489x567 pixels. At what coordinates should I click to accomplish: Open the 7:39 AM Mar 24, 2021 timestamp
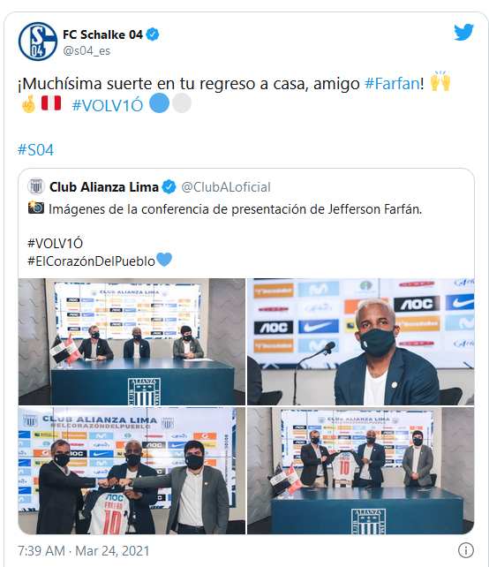pos(84,551)
